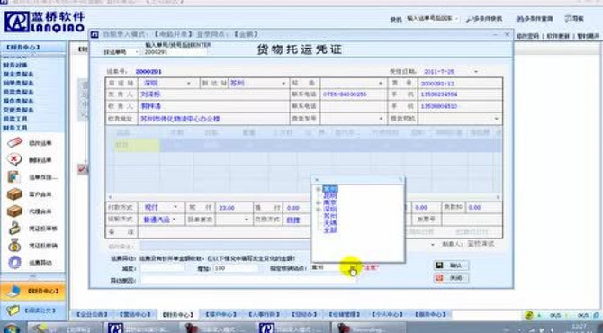Click the document icon below 删除运单
The image size is (603, 333).
click(x=14, y=177)
